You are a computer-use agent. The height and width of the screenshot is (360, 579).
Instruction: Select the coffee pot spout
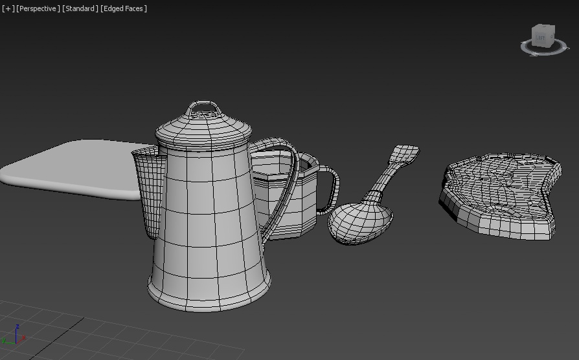[147, 187]
